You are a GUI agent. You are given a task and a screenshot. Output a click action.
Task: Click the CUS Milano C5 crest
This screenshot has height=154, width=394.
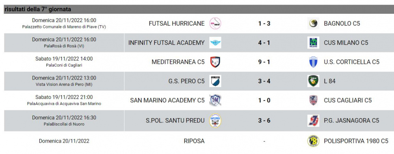313,43
